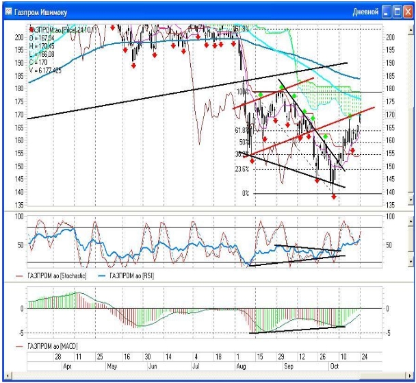This screenshot has width=416, height=383.
Task: Click the Fibonacci '100%' level label
Action: (x=243, y=92)
